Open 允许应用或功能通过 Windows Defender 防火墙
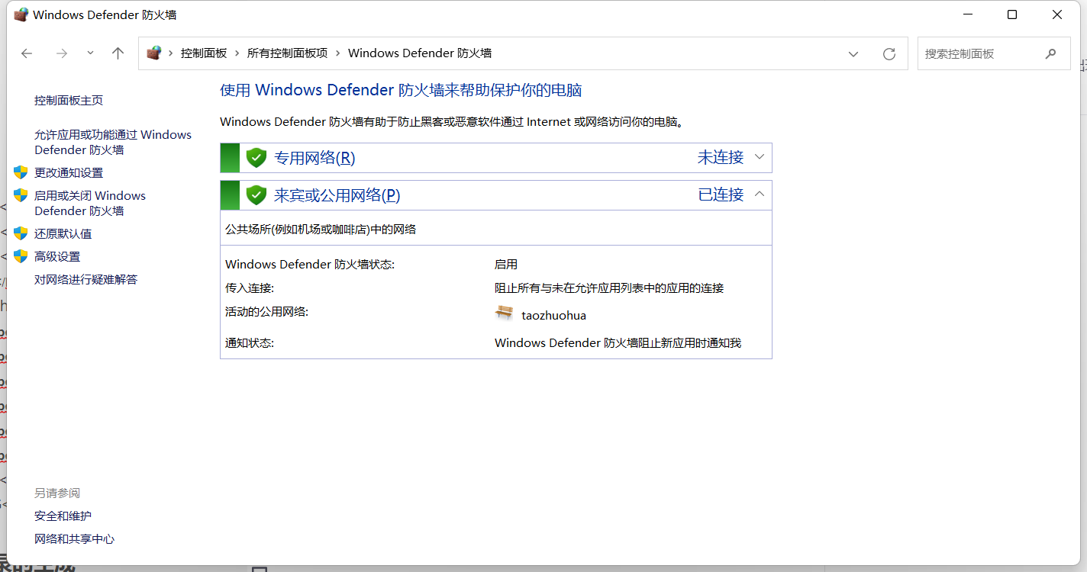Viewport: 1087px width, 572px height. (113, 143)
